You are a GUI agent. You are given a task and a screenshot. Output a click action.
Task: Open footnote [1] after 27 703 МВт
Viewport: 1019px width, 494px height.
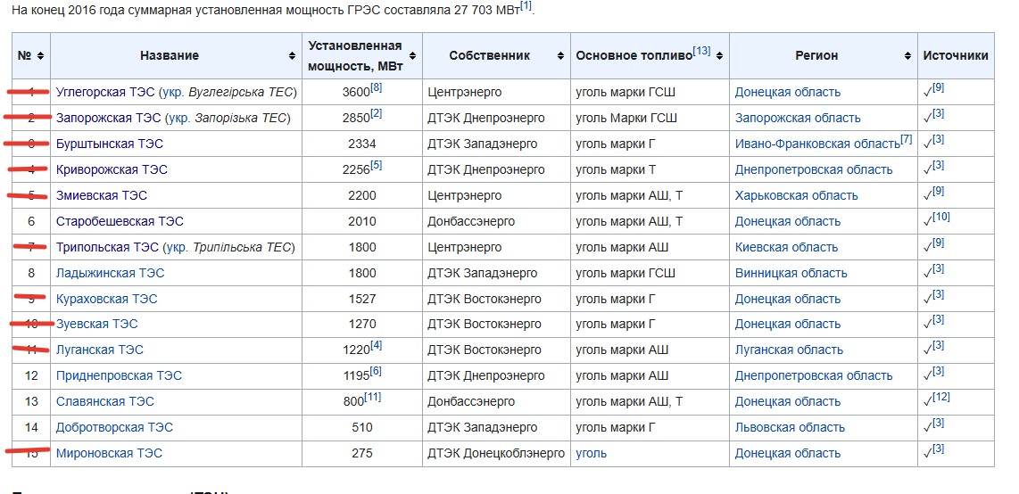point(526,6)
